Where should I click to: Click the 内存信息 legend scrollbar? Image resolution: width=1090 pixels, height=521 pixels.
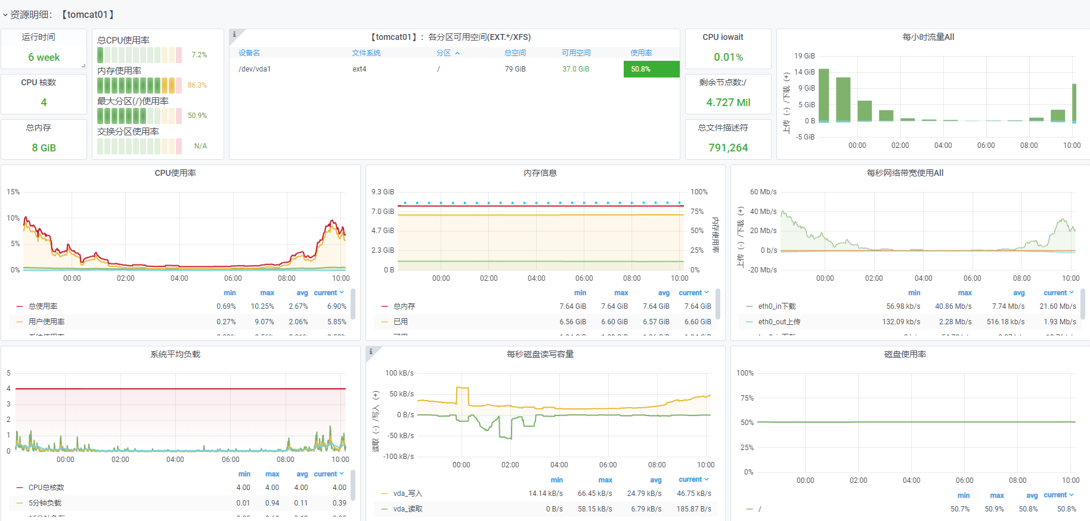[x=718, y=304]
